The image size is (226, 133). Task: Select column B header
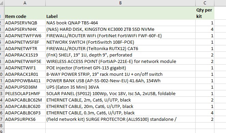pyautogui.click(x=120, y=3)
